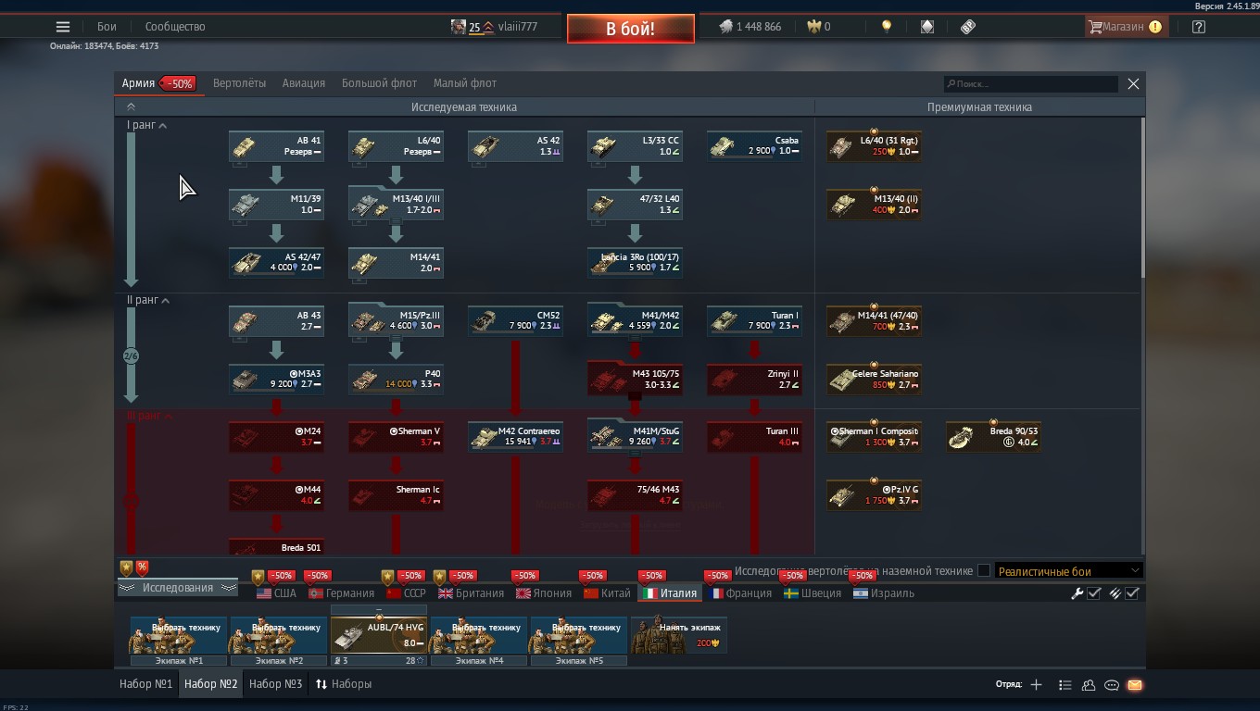Toggle auto-repair checkbox next to wrench
The height and width of the screenshot is (711, 1260).
click(x=1094, y=593)
